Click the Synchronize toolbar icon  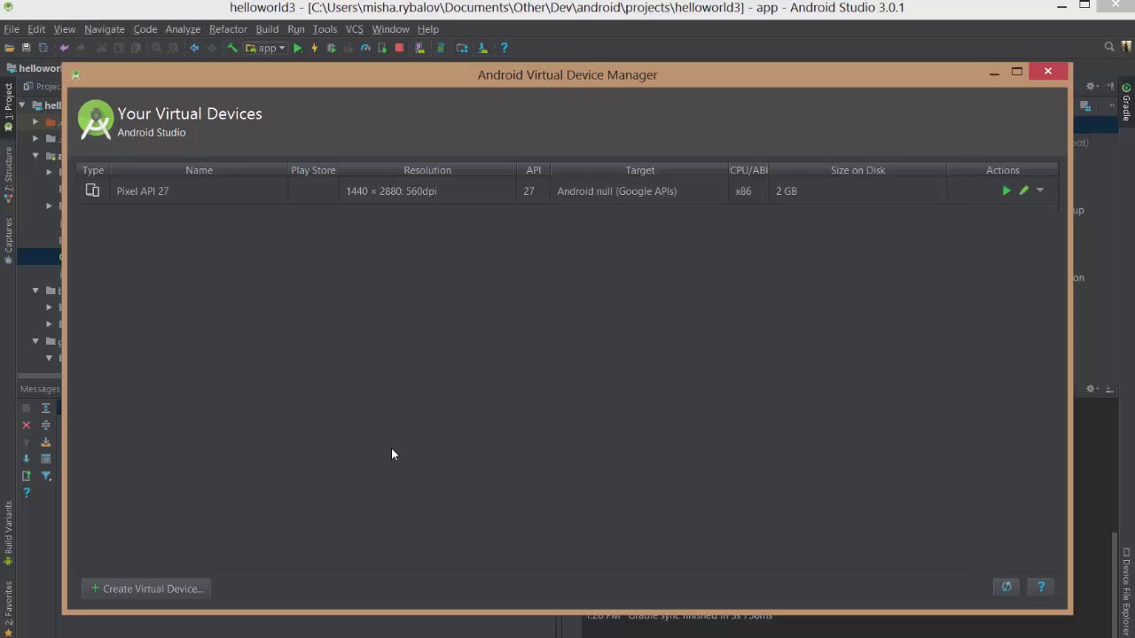43,48
